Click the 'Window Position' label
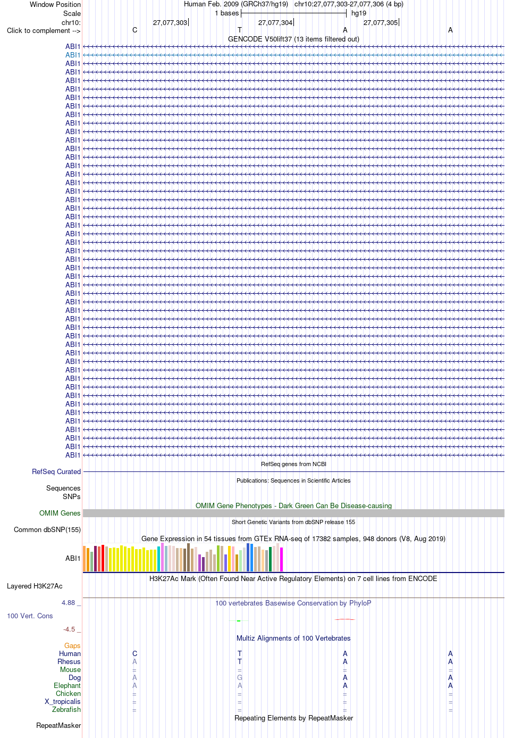The image size is (505, 738). [55, 4]
